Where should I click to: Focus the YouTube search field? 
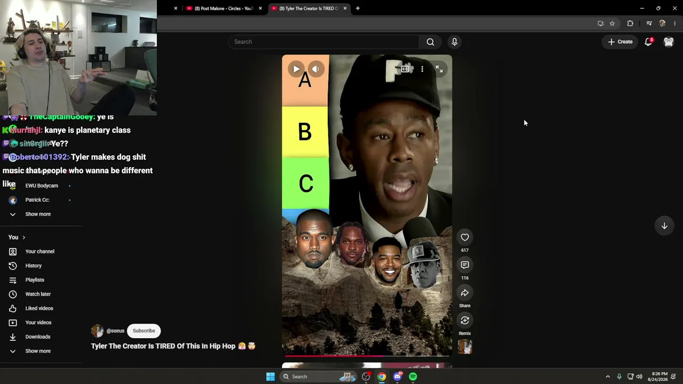pos(324,42)
